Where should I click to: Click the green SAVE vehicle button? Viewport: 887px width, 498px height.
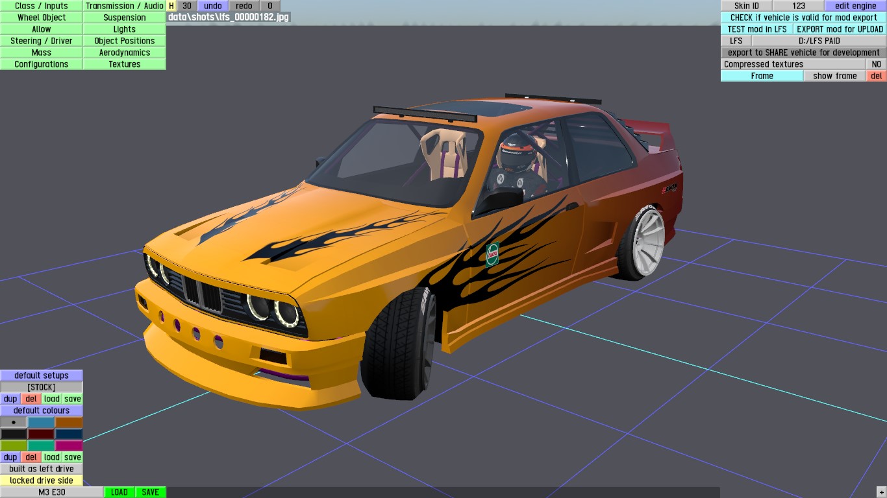151,492
